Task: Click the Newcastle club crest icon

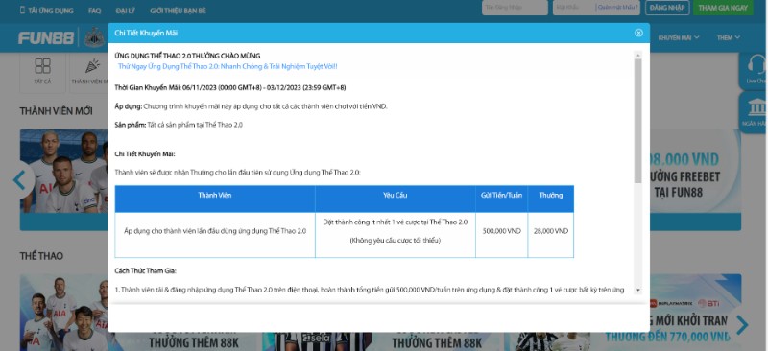Action: [94, 37]
